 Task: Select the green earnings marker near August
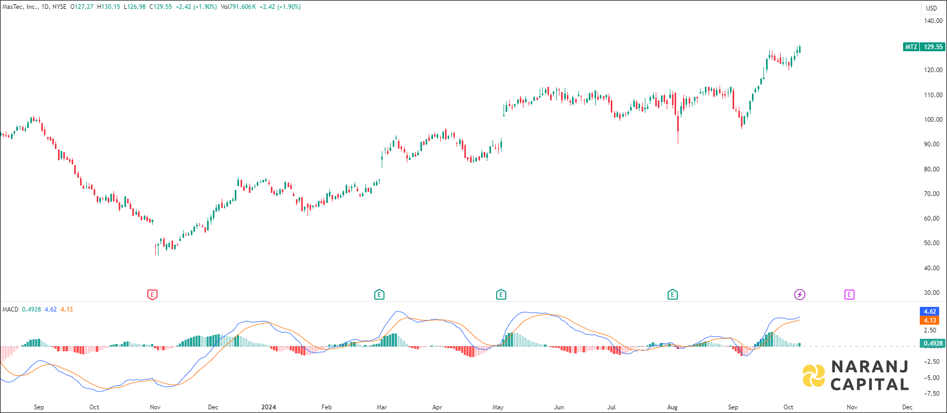(672, 295)
